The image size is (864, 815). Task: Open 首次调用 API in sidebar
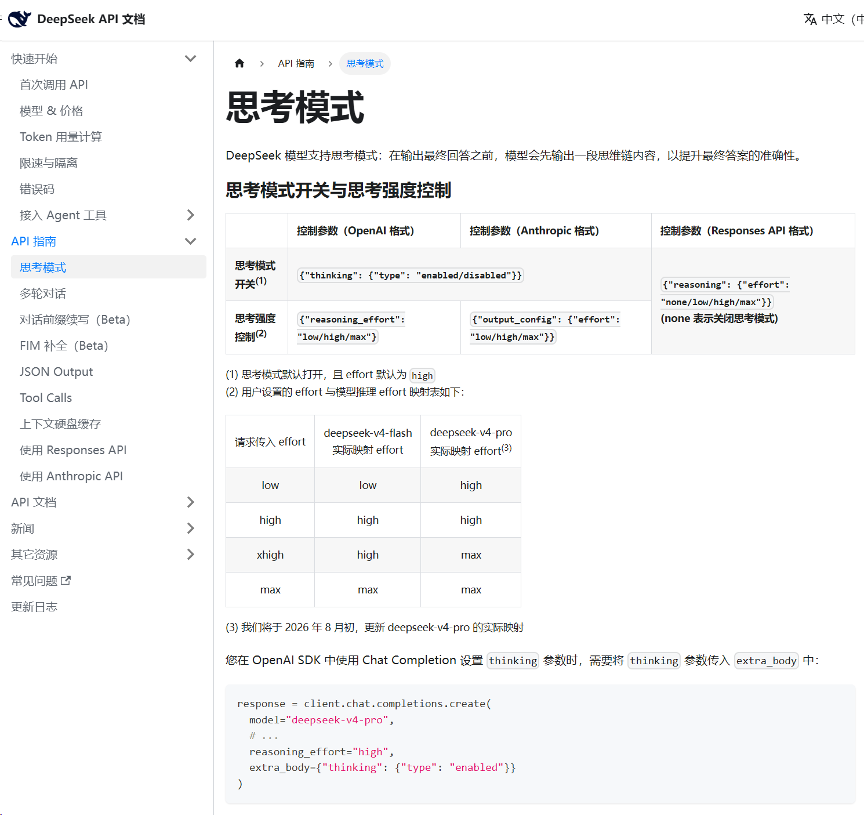pos(54,85)
